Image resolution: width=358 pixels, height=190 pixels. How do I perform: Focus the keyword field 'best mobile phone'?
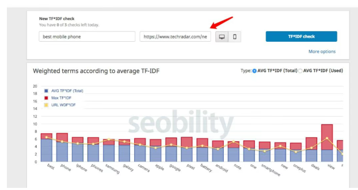87,36
